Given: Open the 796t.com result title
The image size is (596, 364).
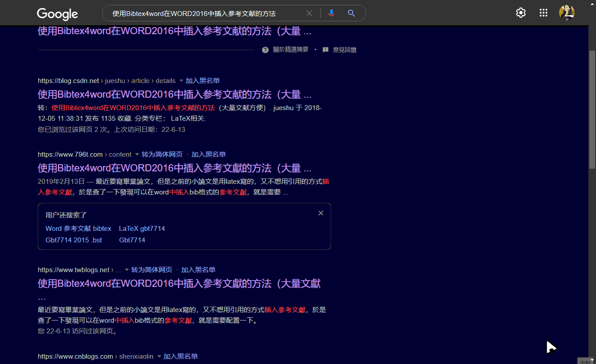Looking at the screenshot, I should point(174,168).
